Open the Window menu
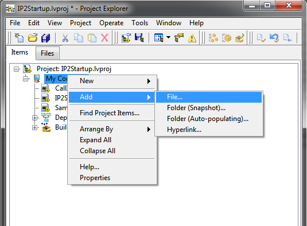 point(169,23)
